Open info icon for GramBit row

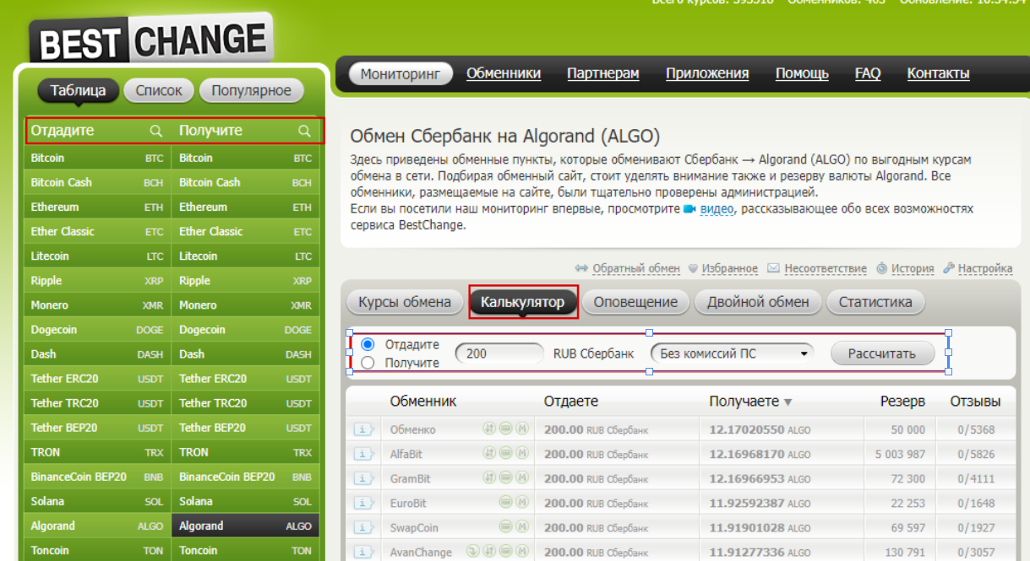363,478
